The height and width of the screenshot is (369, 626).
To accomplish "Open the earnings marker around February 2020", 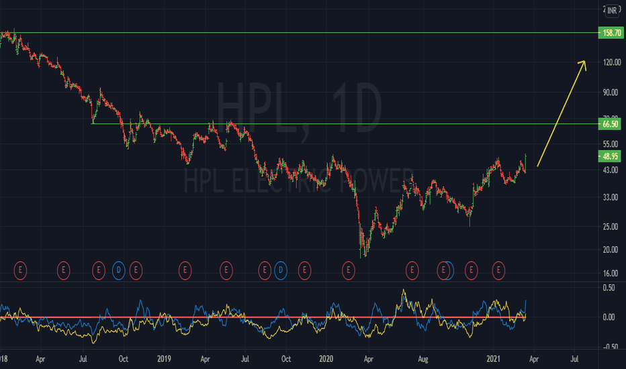I will [348, 270].
